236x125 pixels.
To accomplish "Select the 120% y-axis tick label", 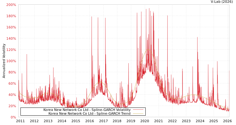I will pyautogui.click(x=11, y=50).
